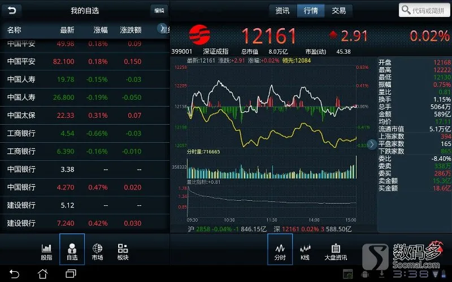Expand more columns arrow in list header
Screen dimensions: 452x282
tap(162, 28)
